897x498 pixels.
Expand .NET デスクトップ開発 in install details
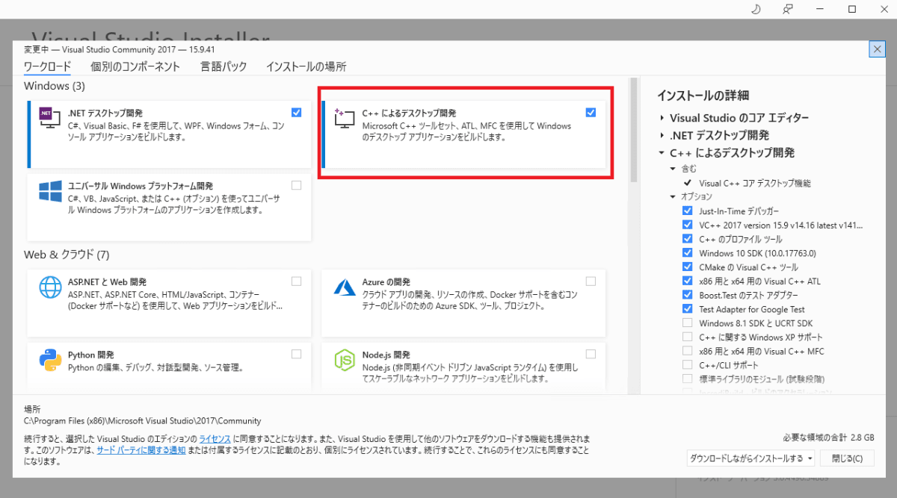point(662,135)
